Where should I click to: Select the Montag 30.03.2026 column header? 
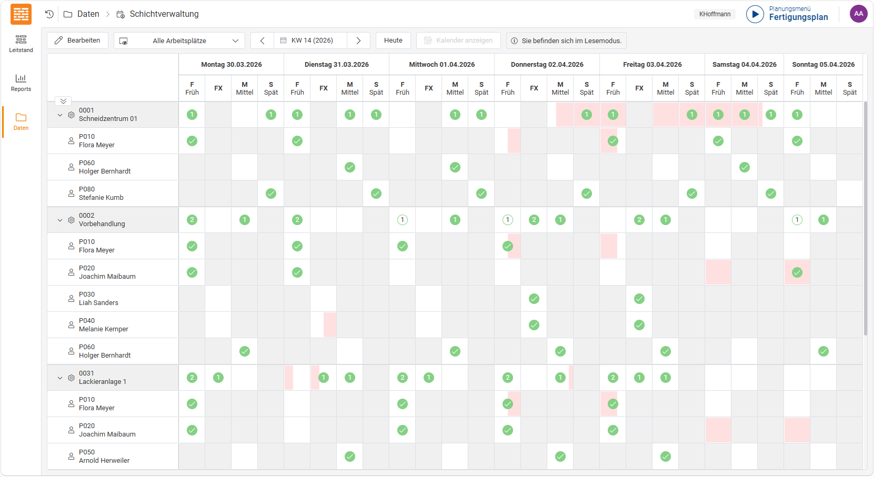(x=232, y=64)
